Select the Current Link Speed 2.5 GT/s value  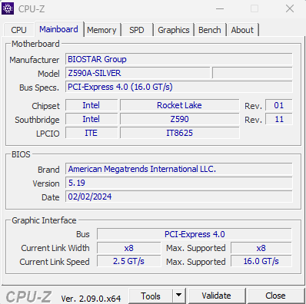[x=129, y=261]
